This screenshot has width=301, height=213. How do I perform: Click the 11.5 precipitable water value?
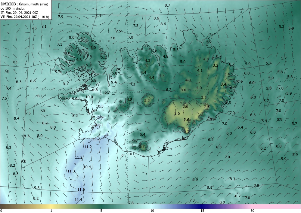click(81, 190)
